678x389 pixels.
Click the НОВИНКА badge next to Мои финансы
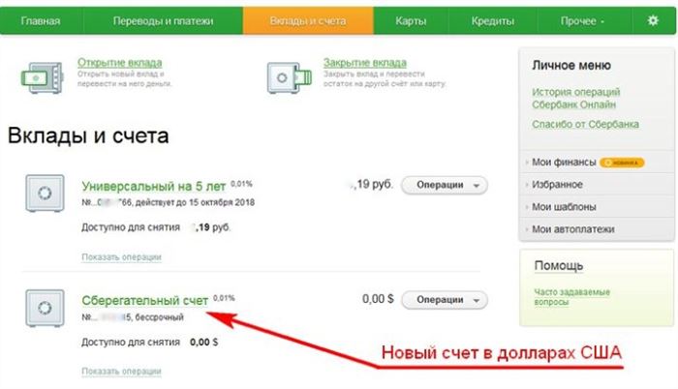[x=622, y=163]
